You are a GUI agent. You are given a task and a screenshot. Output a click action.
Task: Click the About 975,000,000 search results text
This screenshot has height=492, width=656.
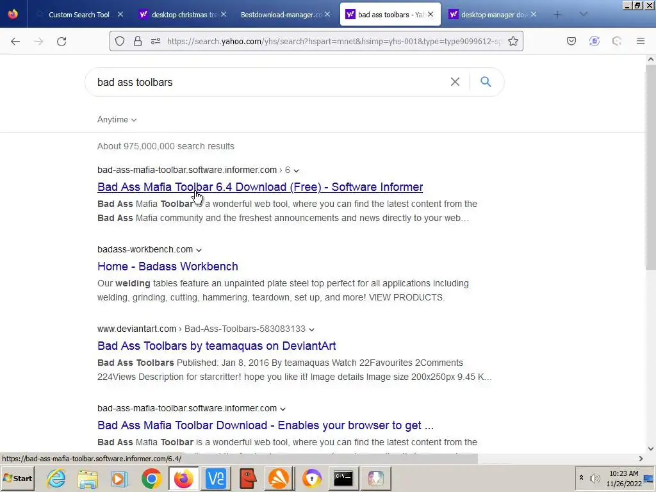(x=166, y=146)
